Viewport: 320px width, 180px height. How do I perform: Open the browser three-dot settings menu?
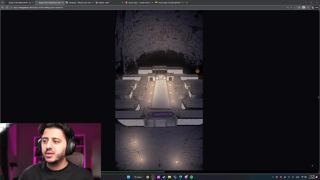point(308,7)
